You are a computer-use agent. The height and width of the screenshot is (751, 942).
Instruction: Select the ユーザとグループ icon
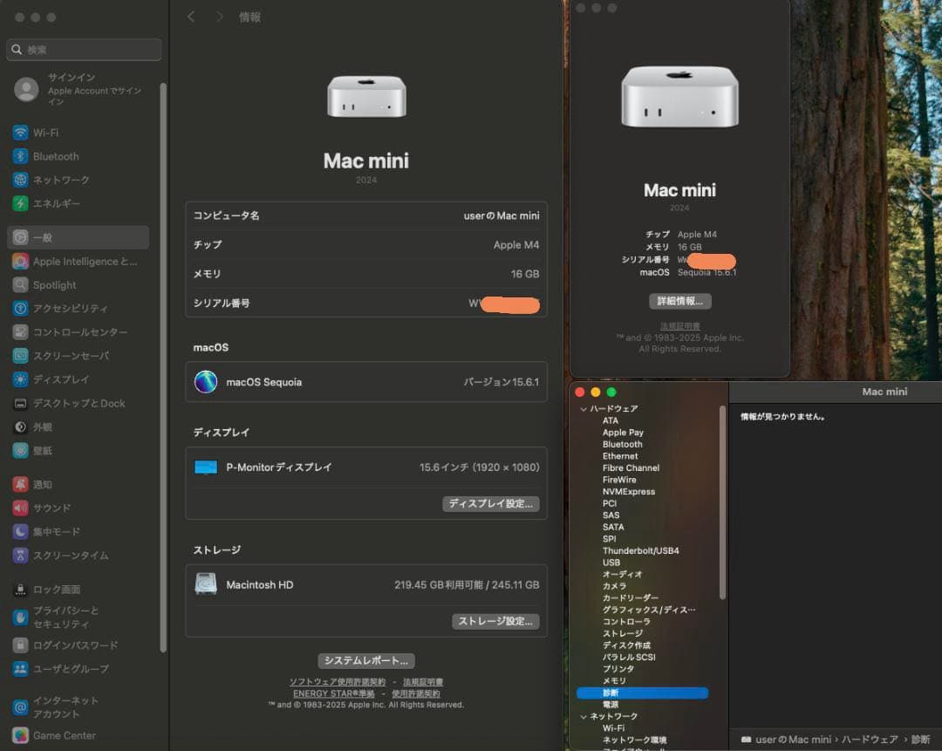pyautogui.click(x=20, y=669)
